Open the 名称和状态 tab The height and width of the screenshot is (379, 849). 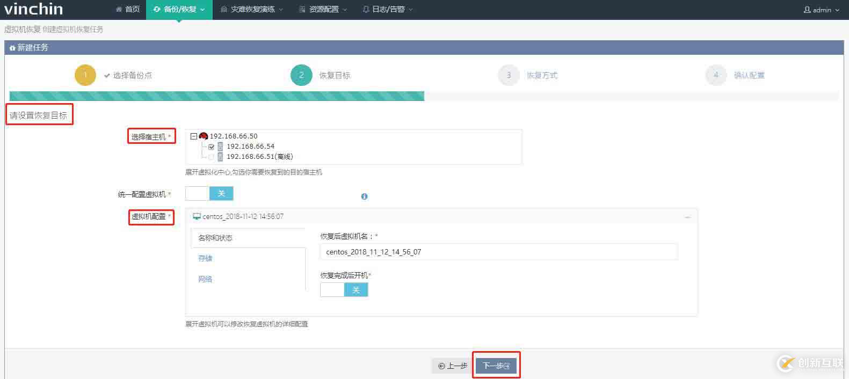pos(248,238)
